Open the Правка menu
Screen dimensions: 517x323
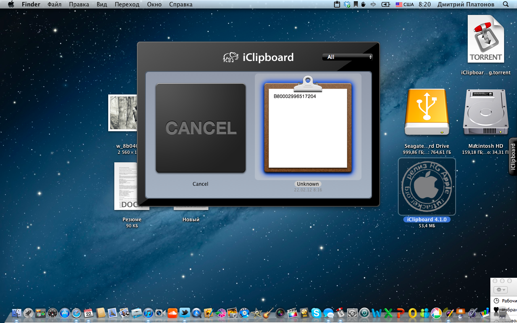[79, 4]
